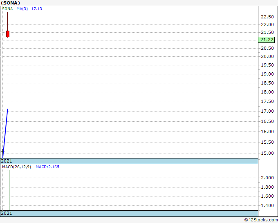The image size is (278, 223).
Task: Click the 19.50 price axis label
Action: click(x=267, y=65)
